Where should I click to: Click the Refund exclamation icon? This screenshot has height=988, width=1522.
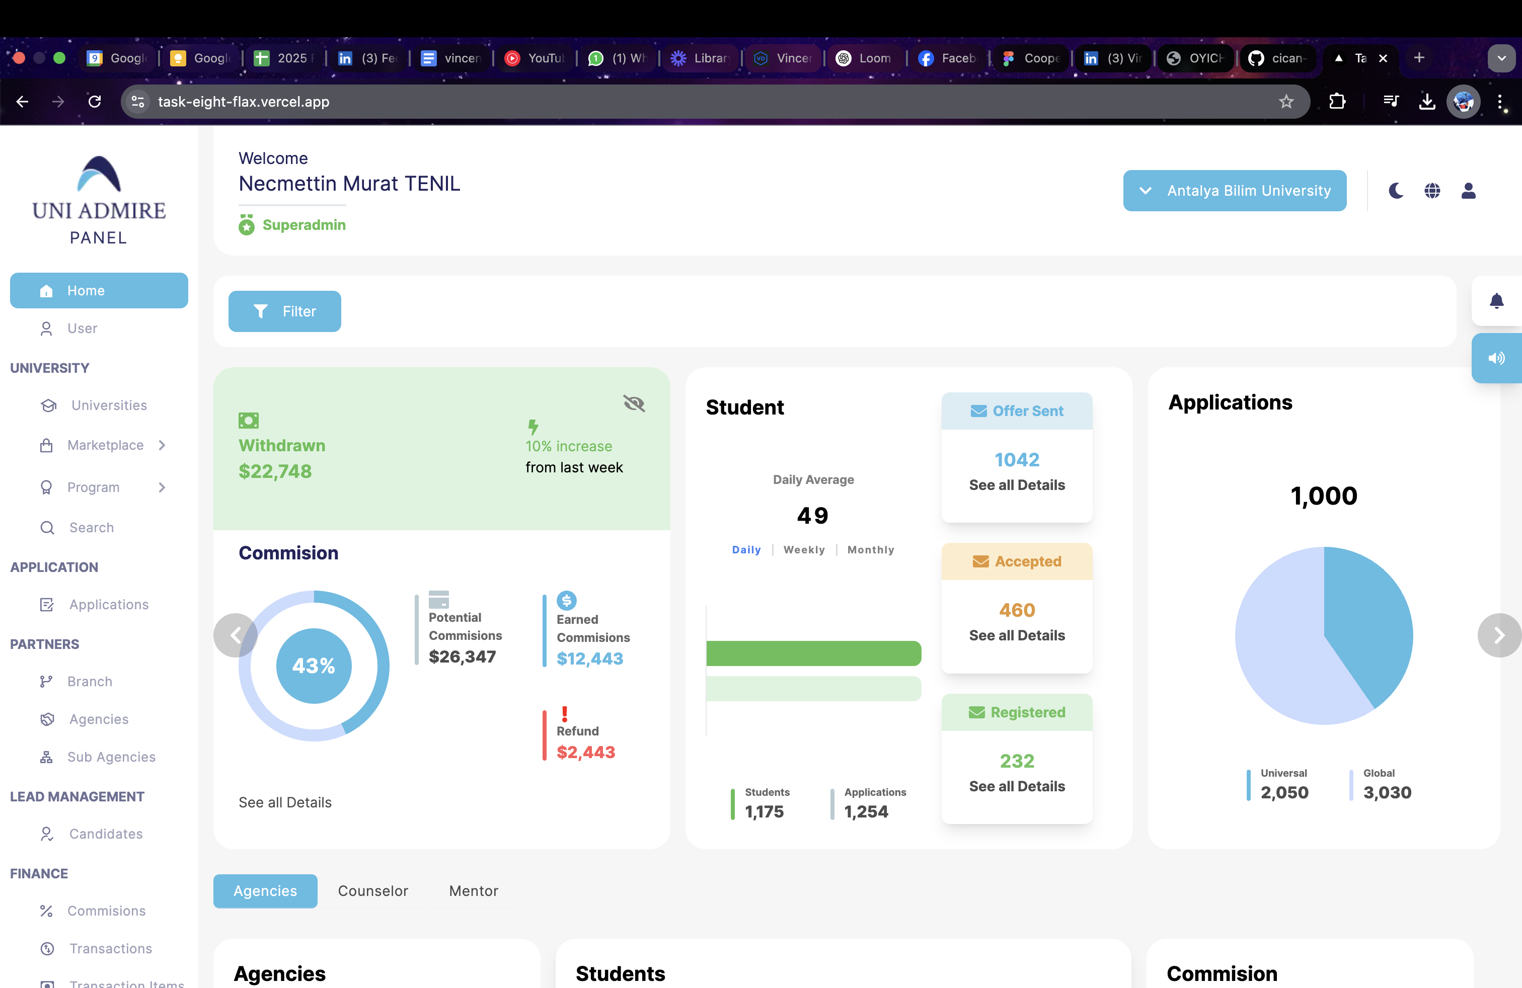564,714
